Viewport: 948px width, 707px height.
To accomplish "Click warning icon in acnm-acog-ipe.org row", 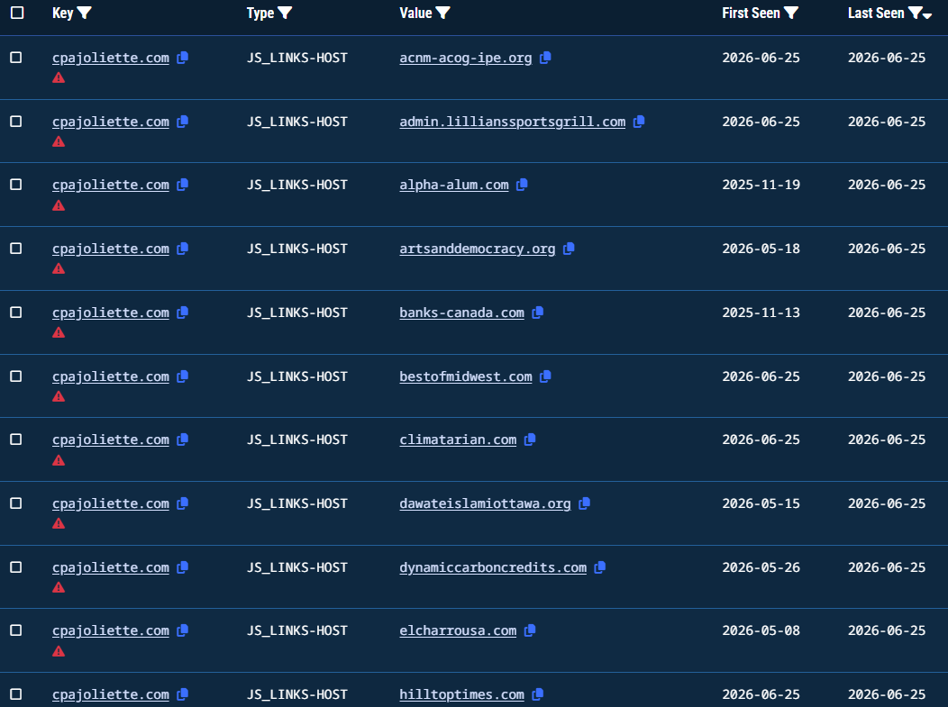I will [x=59, y=77].
